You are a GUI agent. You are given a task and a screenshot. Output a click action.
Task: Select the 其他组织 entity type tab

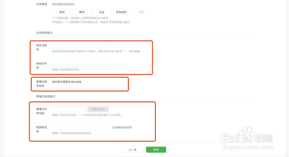[x=121, y=12]
